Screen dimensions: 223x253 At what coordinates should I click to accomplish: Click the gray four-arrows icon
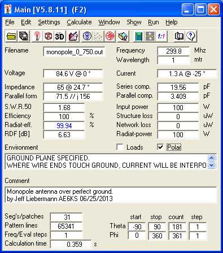[x=150, y=36]
